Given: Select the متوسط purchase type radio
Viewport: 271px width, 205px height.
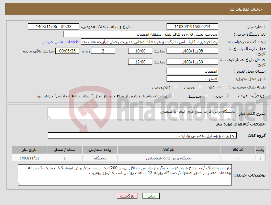Looking at the screenshot, I should click(x=206, y=95).
